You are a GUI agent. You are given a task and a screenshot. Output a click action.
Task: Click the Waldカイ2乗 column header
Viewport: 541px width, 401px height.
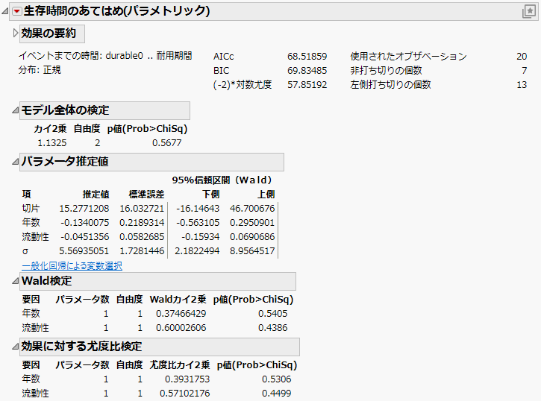pyautogui.click(x=178, y=300)
